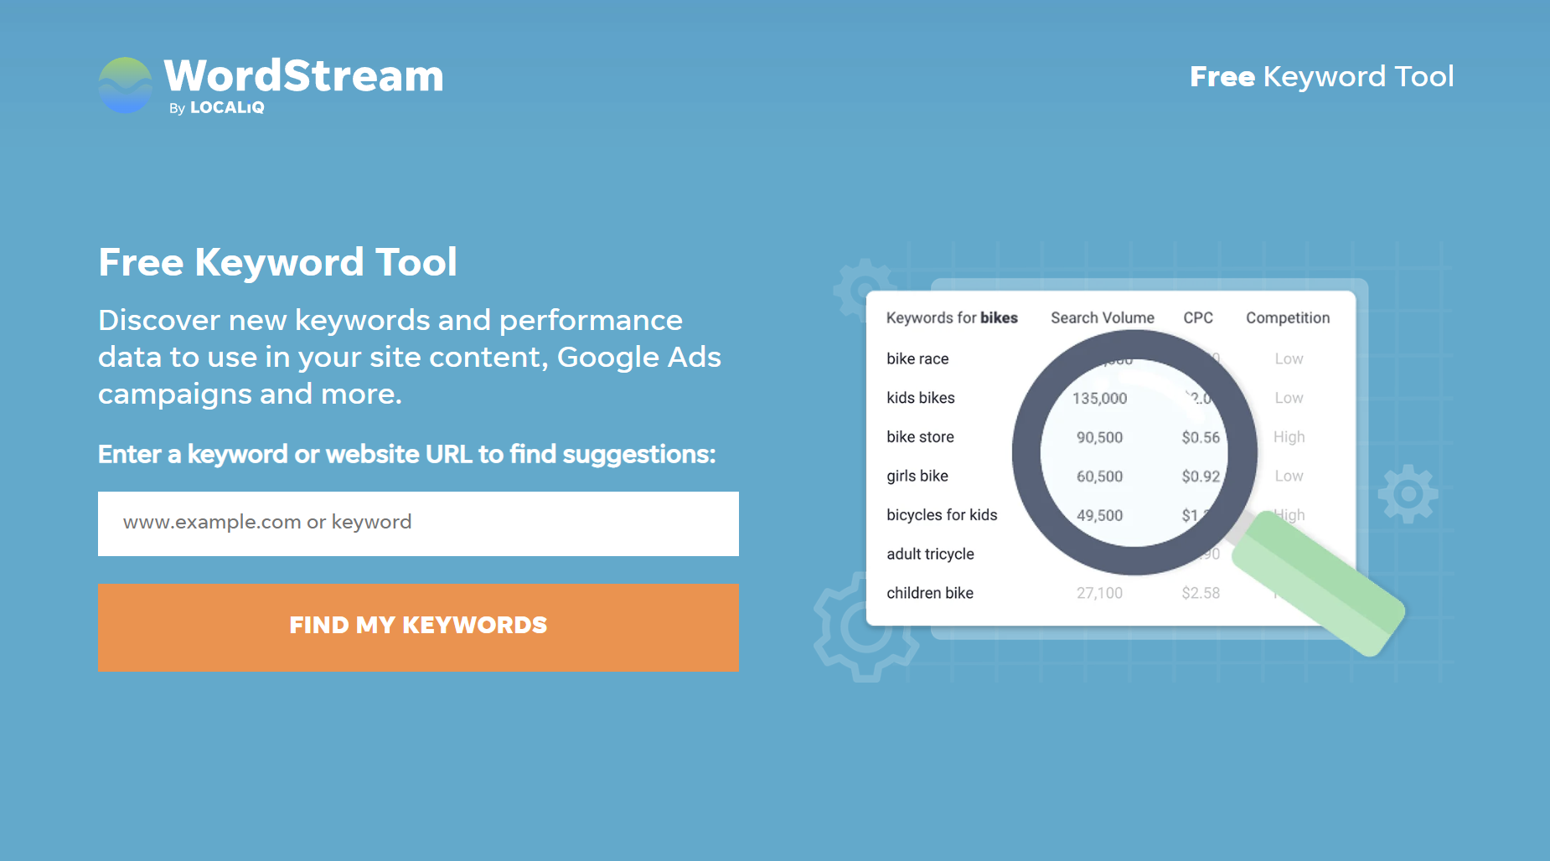Click the green magnifier handle
Viewport: 1550px width, 861px height.
(1318, 583)
